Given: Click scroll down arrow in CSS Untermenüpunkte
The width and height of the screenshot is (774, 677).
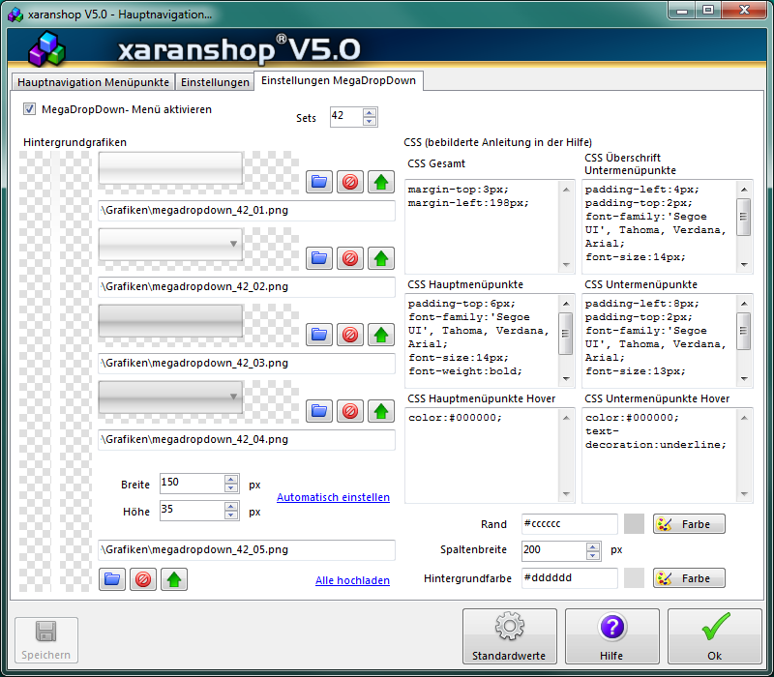Looking at the screenshot, I should tap(744, 379).
